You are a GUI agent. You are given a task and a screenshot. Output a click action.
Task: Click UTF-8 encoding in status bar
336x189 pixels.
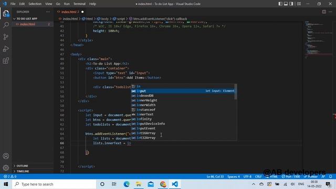[x=247, y=176]
